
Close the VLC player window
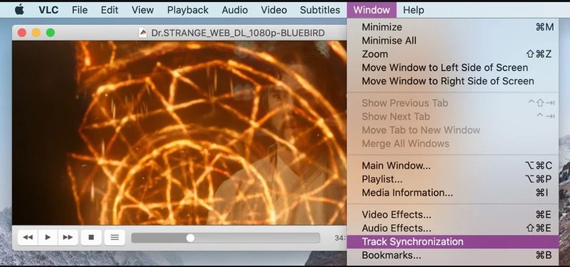coord(22,33)
